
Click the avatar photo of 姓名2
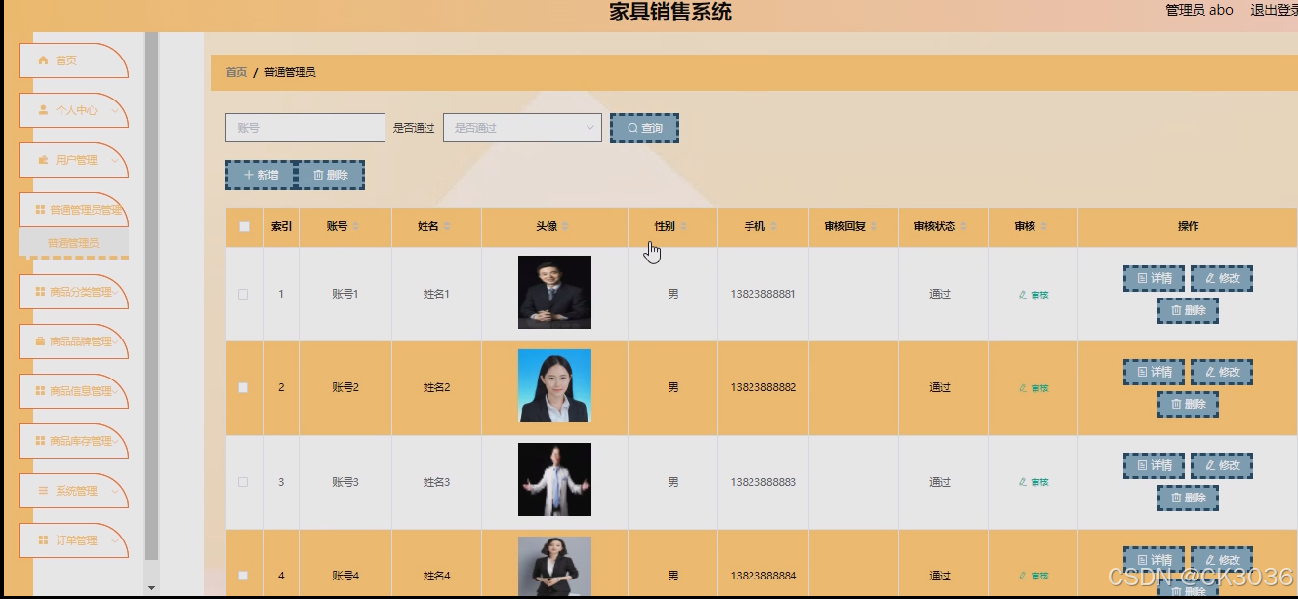[x=554, y=385]
